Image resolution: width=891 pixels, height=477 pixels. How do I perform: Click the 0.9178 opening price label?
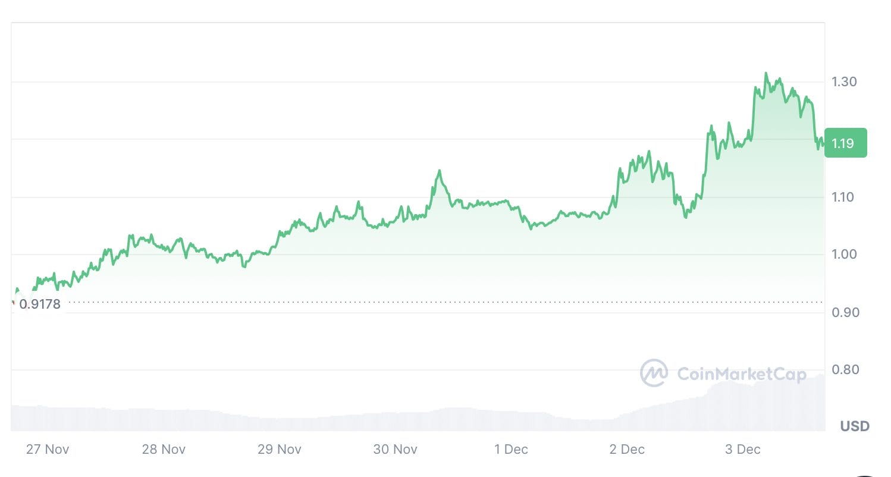point(40,305)
